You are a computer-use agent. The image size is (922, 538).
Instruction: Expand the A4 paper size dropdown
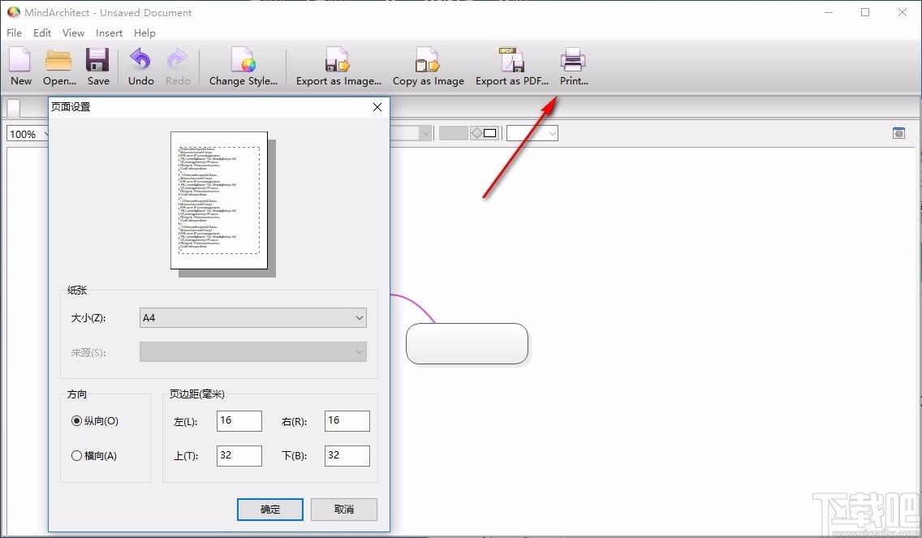(253, 317)
